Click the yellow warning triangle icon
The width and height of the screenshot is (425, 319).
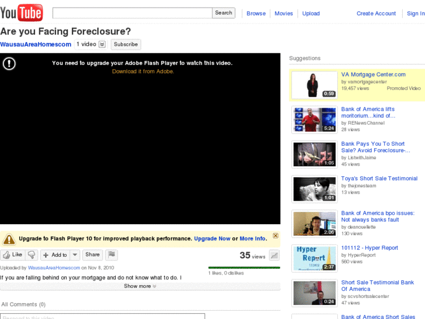(9, 239)
